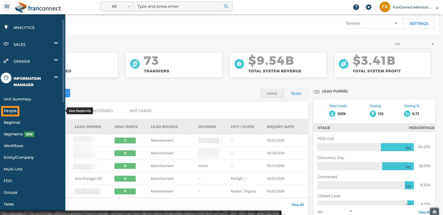Viewport: 443px width, 215px height.
Task: Toggle the hamburger navigation menu
Action: (x=7, y=6)
